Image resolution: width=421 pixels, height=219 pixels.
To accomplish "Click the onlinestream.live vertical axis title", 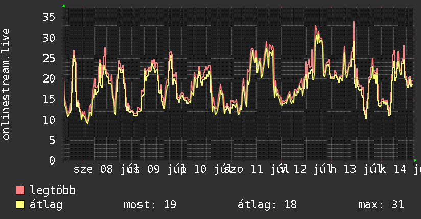I will [x=6, y=84].
